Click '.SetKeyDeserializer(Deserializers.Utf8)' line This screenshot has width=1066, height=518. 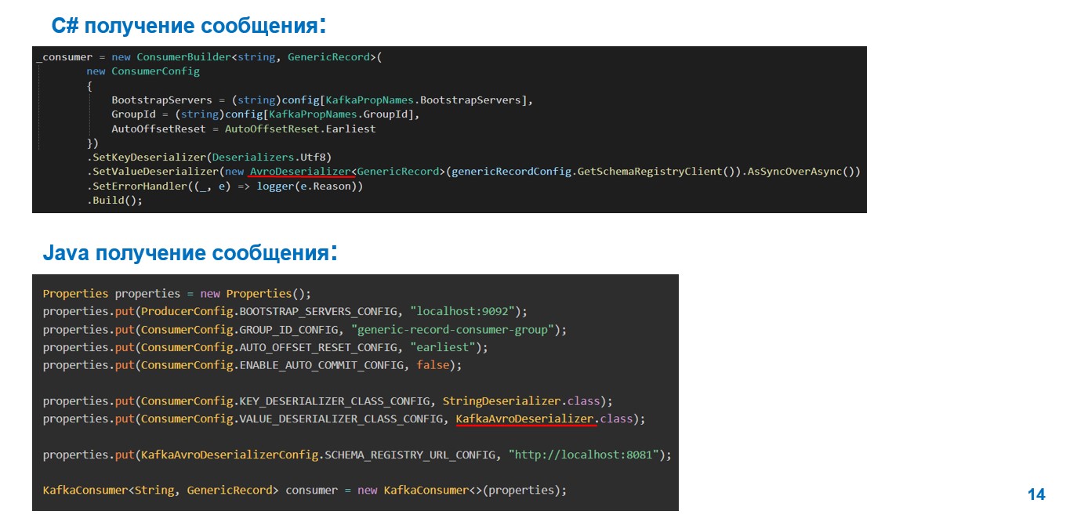(x=209, y=157)
